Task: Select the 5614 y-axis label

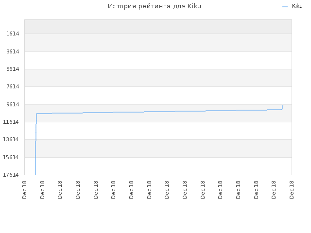Action: (x=13, y=69)
